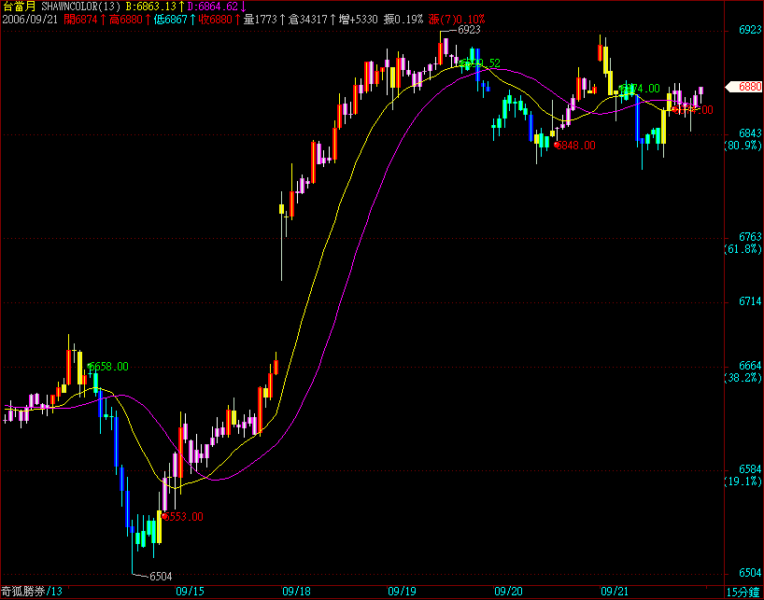The height and width of the screenshot is (600, 764).
Task: Select the 09/20 date on time axis
Action: click(508, 591)
